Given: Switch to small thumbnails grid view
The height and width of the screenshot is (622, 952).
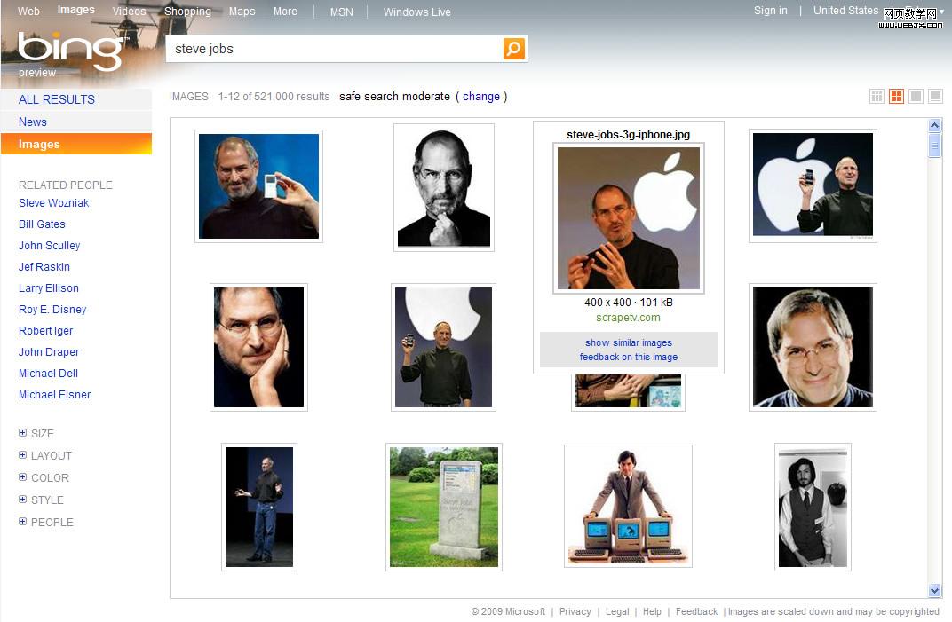Looking at the screenshot, I should (877, 97).
